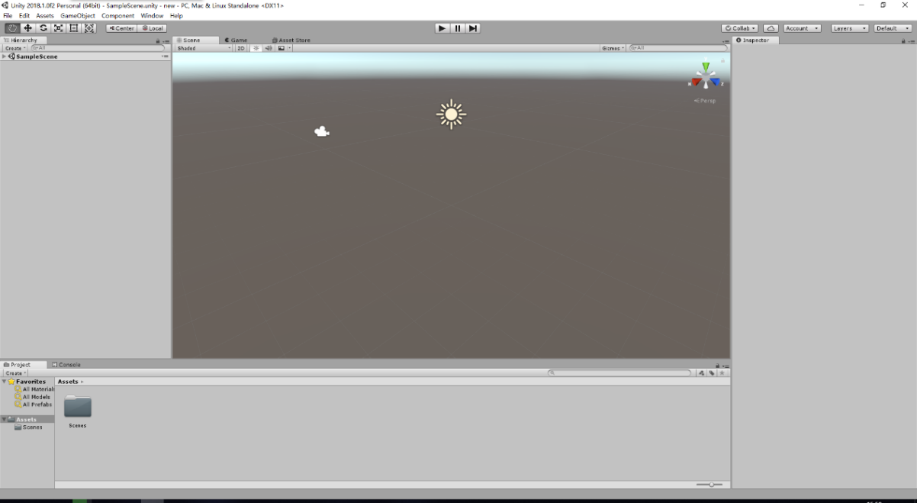Open the Shaded draw mode dropdown
This screenshot has height=503, width=917.
click(x=203, y=48)
